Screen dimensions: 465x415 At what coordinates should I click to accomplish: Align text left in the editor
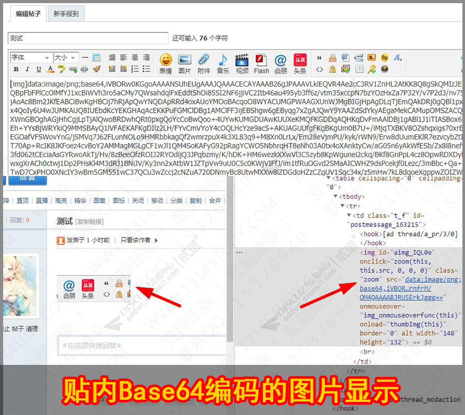coord(123,57)
